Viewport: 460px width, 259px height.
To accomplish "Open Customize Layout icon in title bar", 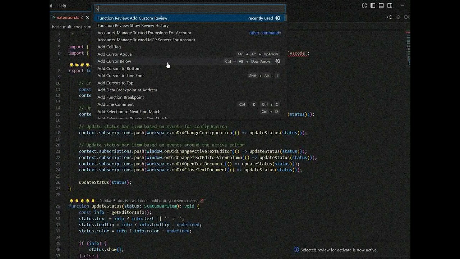I will [x=364, y=6].
